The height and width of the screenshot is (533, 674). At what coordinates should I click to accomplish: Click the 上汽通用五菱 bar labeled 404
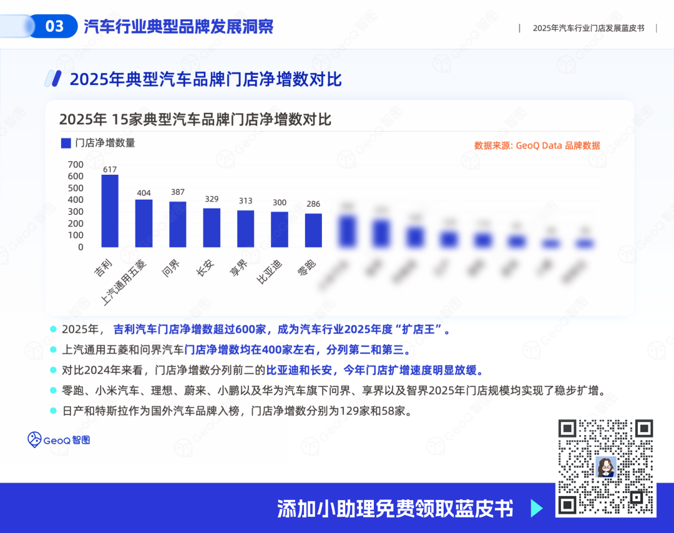pos(144,223)
